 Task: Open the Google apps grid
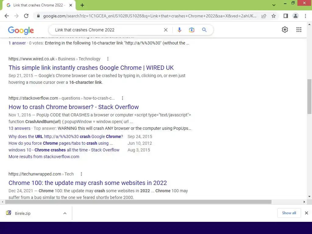coord(299,30)
